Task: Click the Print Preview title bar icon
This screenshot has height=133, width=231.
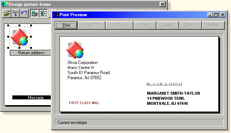Action: coord(56,15)
